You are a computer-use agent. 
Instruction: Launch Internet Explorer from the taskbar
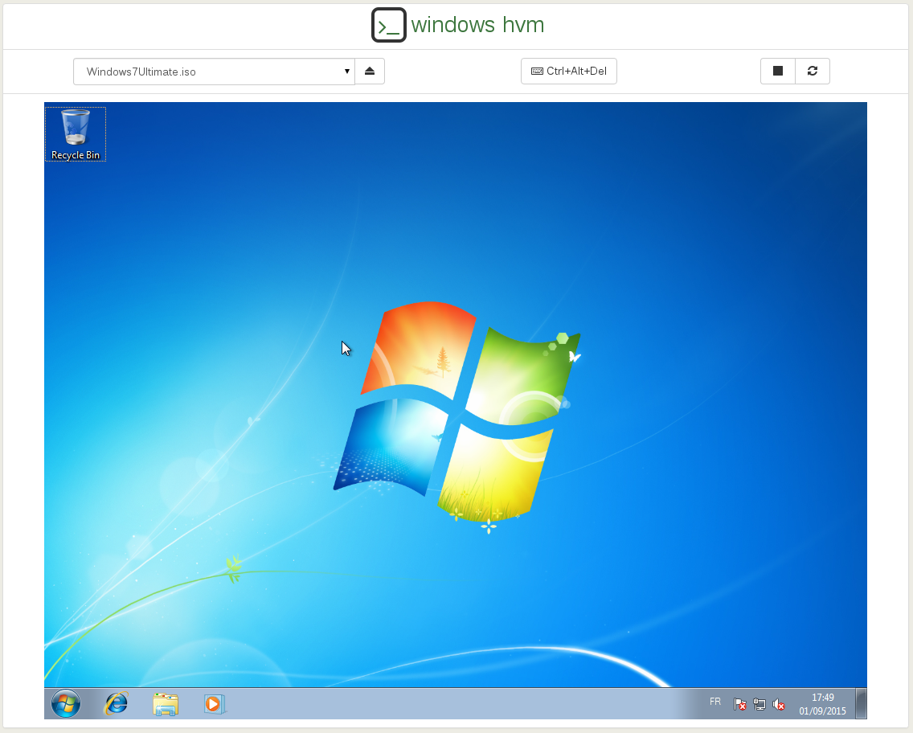coord(116,704)
